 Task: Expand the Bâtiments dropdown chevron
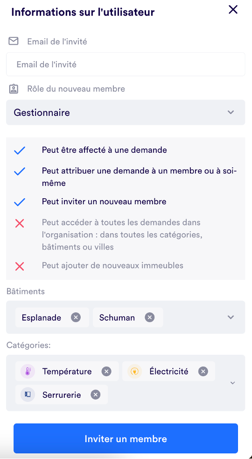click(x=231, y=317)
